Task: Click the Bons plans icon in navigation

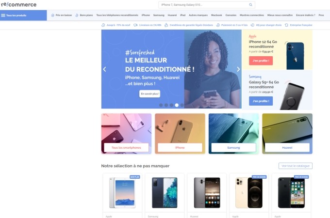Action: click(x=77, y=15)
